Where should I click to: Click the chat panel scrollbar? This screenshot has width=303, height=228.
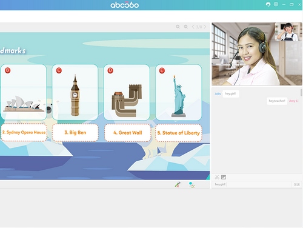pyautogui.click(x=301, y=93)
